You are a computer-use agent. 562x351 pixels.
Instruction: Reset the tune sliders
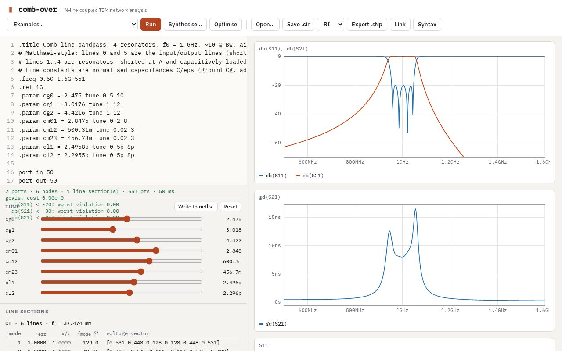231,207
